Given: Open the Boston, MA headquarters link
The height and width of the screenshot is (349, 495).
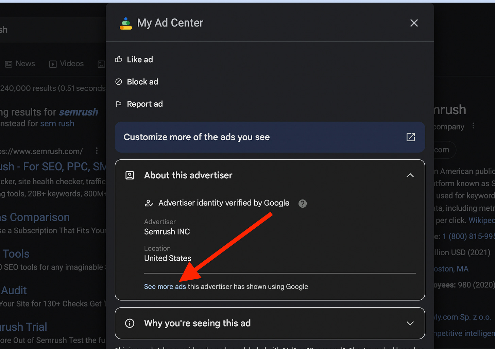Looking at the screenshot, I should point(451,269).
